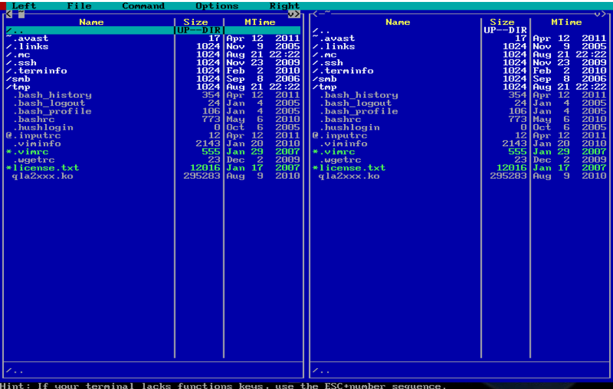Click the left panel history back arrow
613x389 pixels.
pyautogui.click(x=8, y=13)
